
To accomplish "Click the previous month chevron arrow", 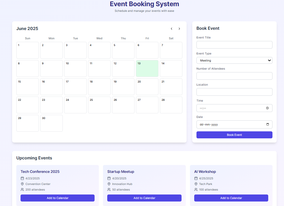I will click(171, 29).
